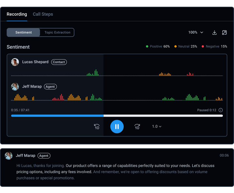Select the Recording tab

click(x=17, y=14)
